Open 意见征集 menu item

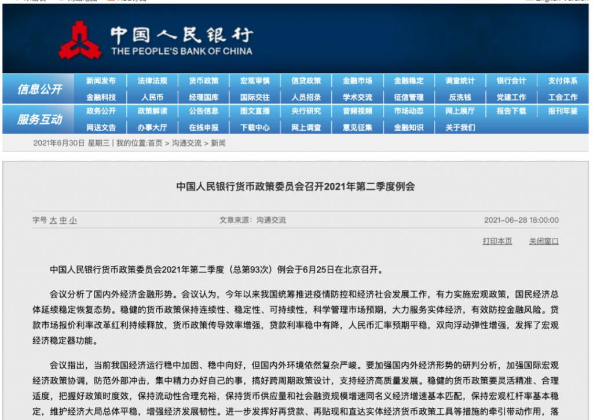[357, 128]
